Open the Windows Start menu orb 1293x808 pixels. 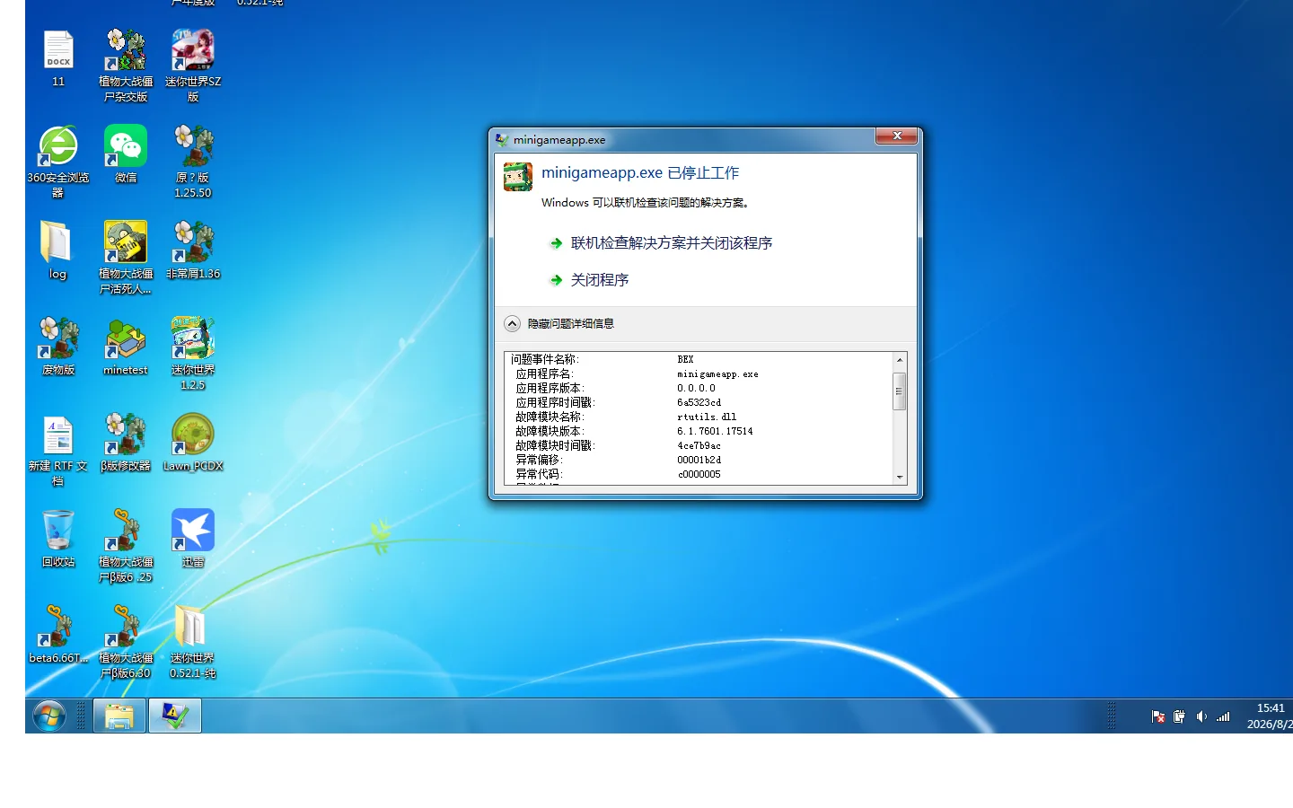[x=49, y=716]
